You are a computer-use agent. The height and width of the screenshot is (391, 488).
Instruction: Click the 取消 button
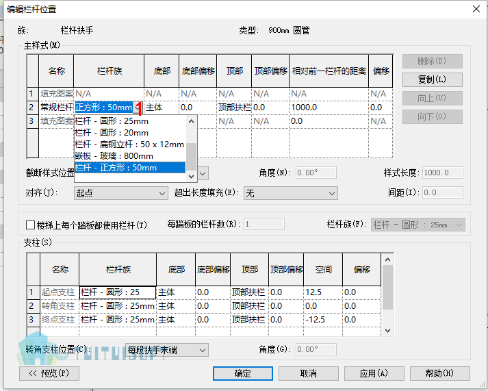[x=309, y=373]
